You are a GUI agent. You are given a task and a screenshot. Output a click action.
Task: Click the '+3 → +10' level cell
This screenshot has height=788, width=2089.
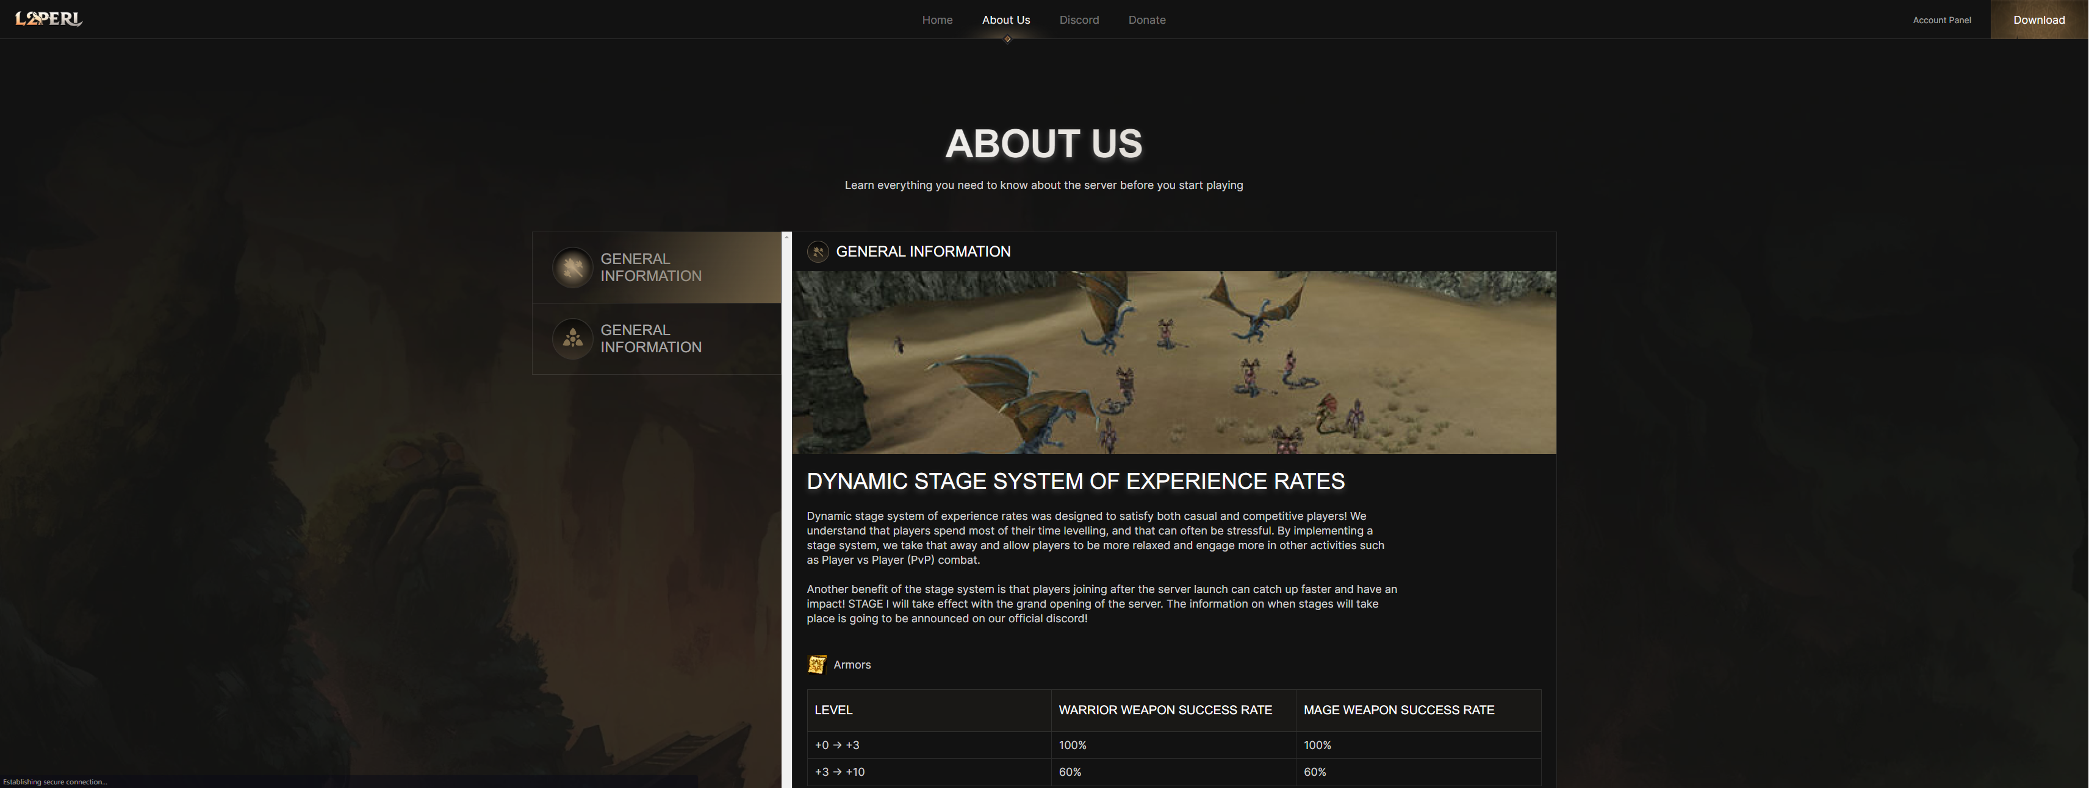pos(929,772)
